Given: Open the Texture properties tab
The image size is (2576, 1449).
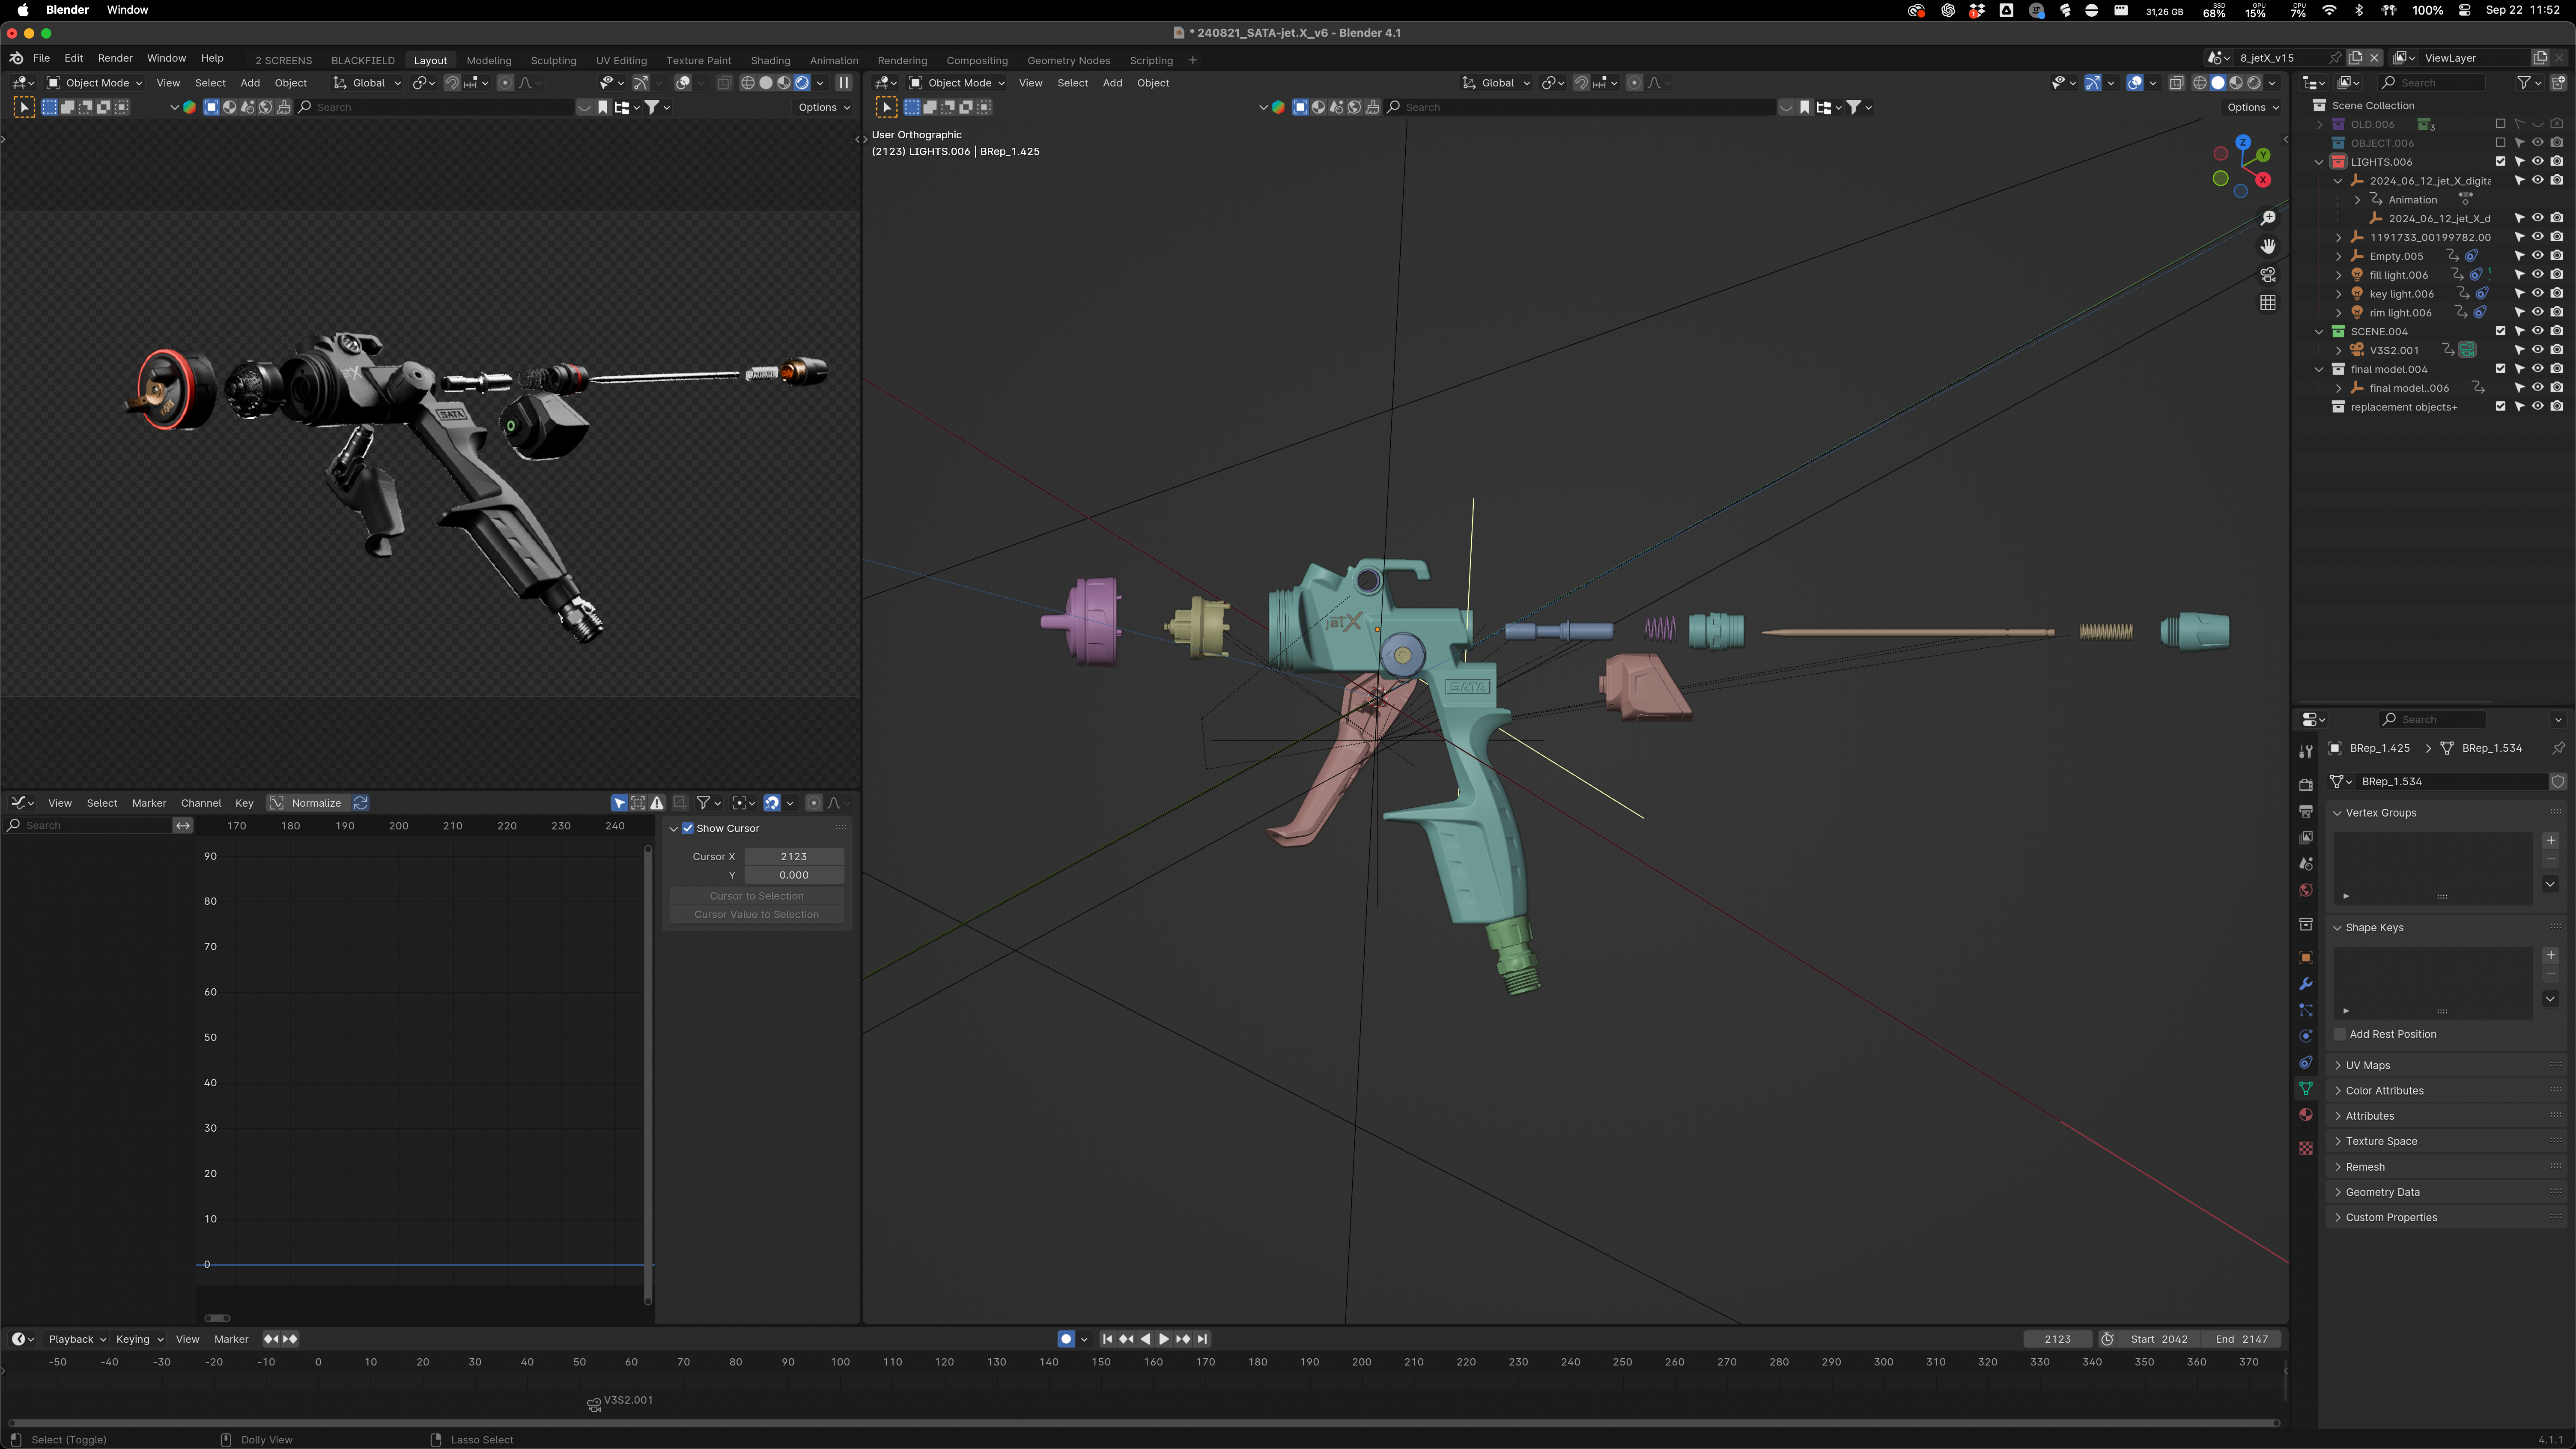Looking at the screenshot, I should tap(2306, 1148).
